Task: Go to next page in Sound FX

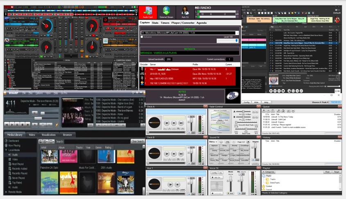Action: click(248, 142)
